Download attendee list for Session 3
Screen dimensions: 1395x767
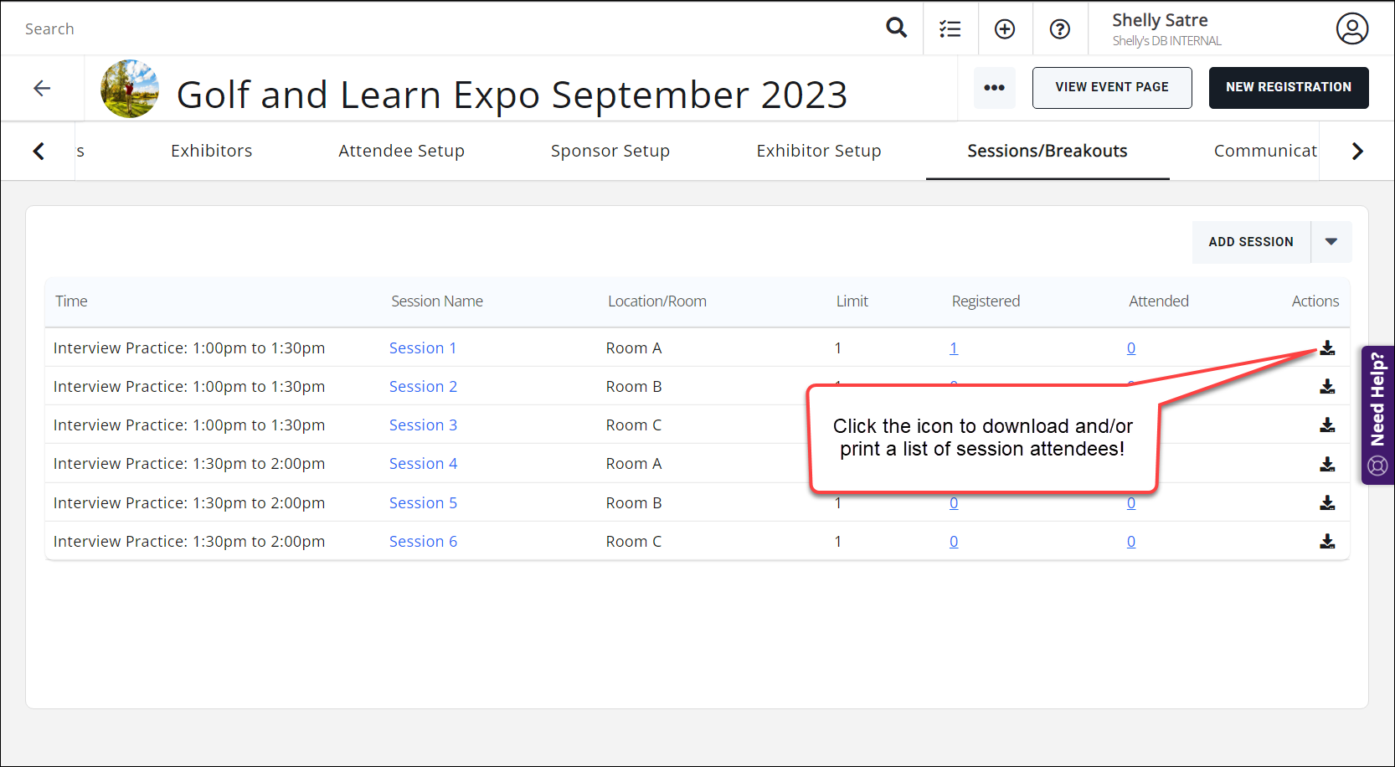click(x=1327, y=425)
